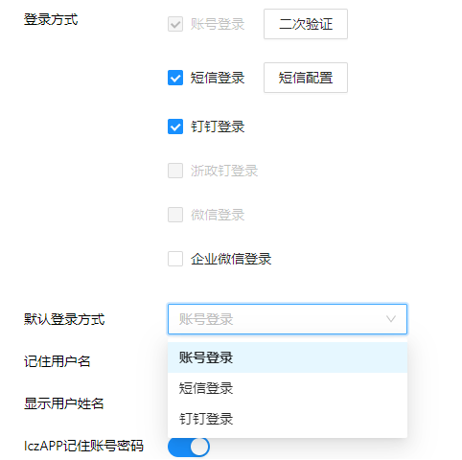Screen dimensions: 462x460
Task: Open the 二次验证 settings button
Action: [x=306, y=24]
